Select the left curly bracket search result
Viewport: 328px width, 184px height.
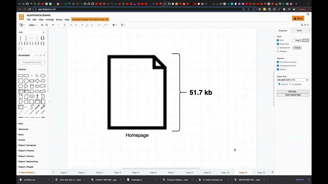(20, 38)
